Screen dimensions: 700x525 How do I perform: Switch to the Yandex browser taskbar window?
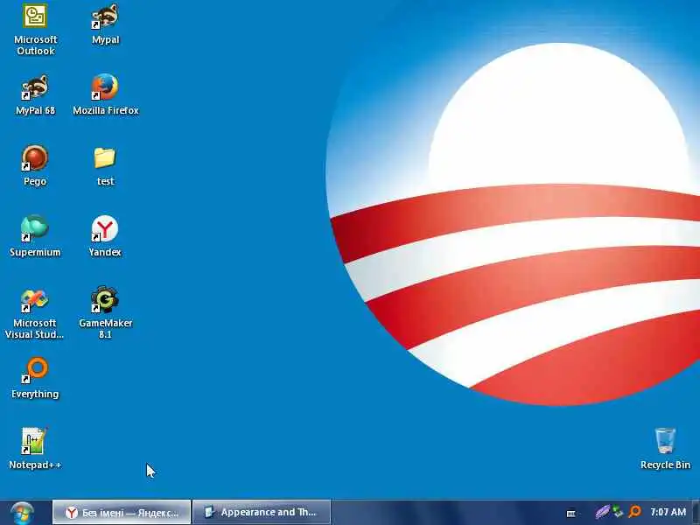tap(122, 512)
